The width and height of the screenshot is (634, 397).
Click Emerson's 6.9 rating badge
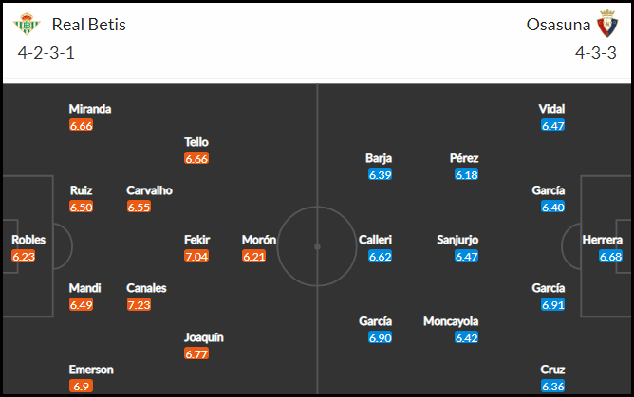click(81, 387)
